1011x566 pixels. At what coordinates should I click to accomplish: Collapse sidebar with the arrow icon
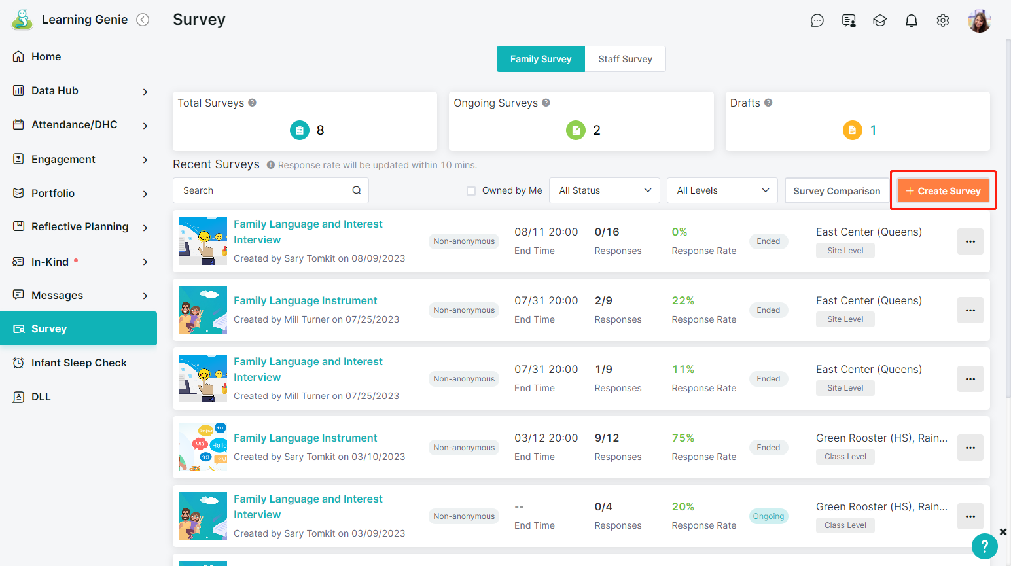[x=143, y=20]
